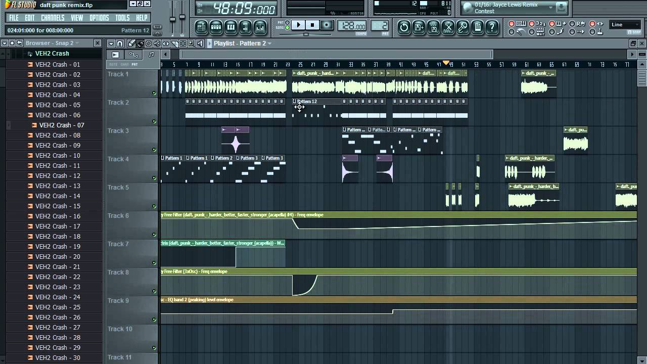This screenshot has height=364, width=647.
Task: Open the one-click audio editor icon
Action: (448, 27)
